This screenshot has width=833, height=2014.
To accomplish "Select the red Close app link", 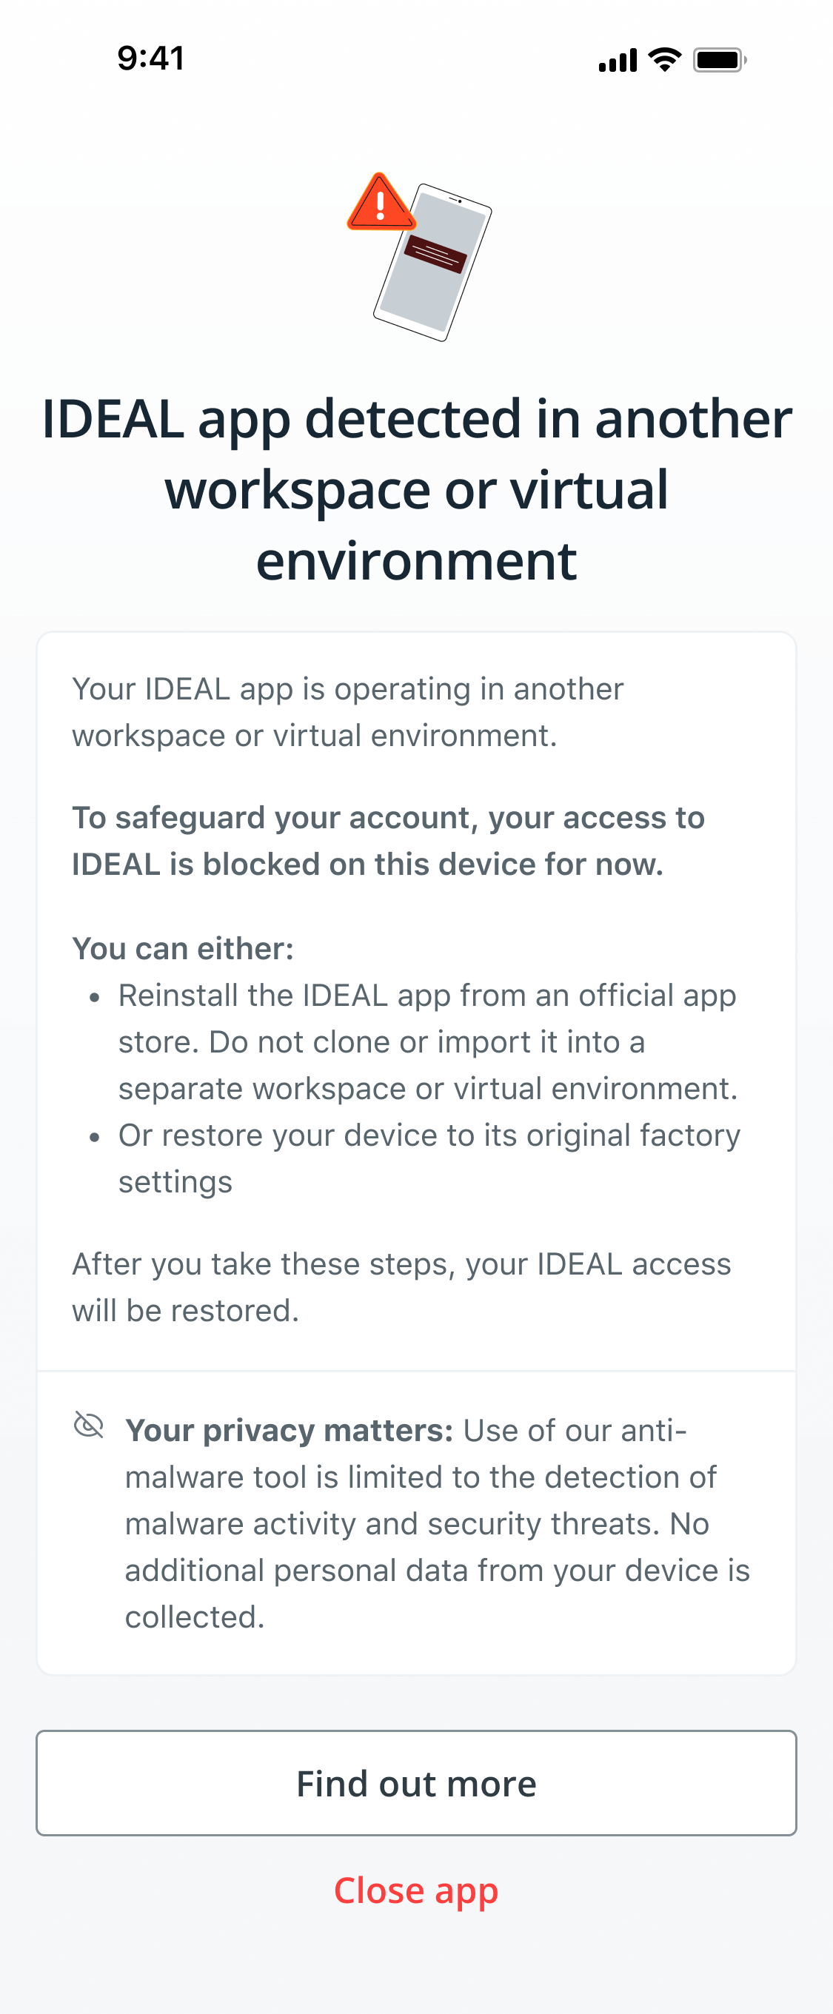I will 416,1890.
